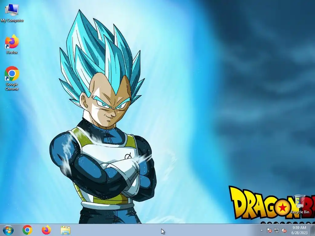The height and width of the screenshot is (236, 315).
Task: Select the Google Chrome desktop shortcut
Action: (12, 78)
